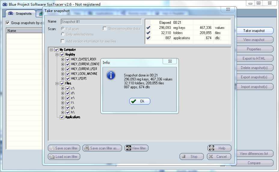Click the Stop button
Image resolution: width=279 pixels, height=172 pixels.
pyautogui.click(x=192, y=157)
